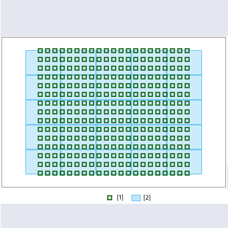
Task: Click empty right part of top-right blue zone
Action: pos(196,62)
